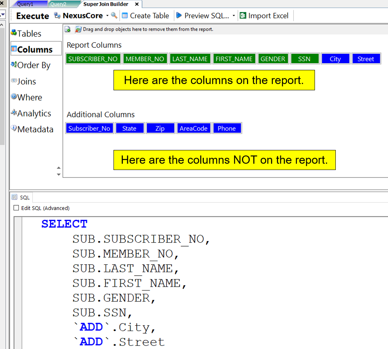Open the Order By section
This screenshot has height=349, width=388.
coord(33,65)
